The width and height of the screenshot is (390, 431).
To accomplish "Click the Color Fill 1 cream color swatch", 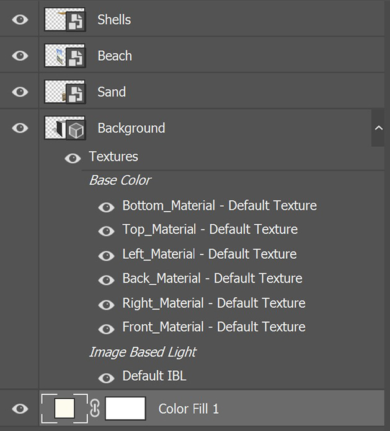I will click(64, 409).
